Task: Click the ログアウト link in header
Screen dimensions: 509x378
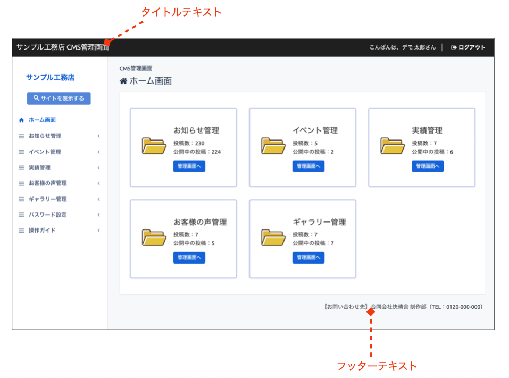Action: click(x=468, y=47)
